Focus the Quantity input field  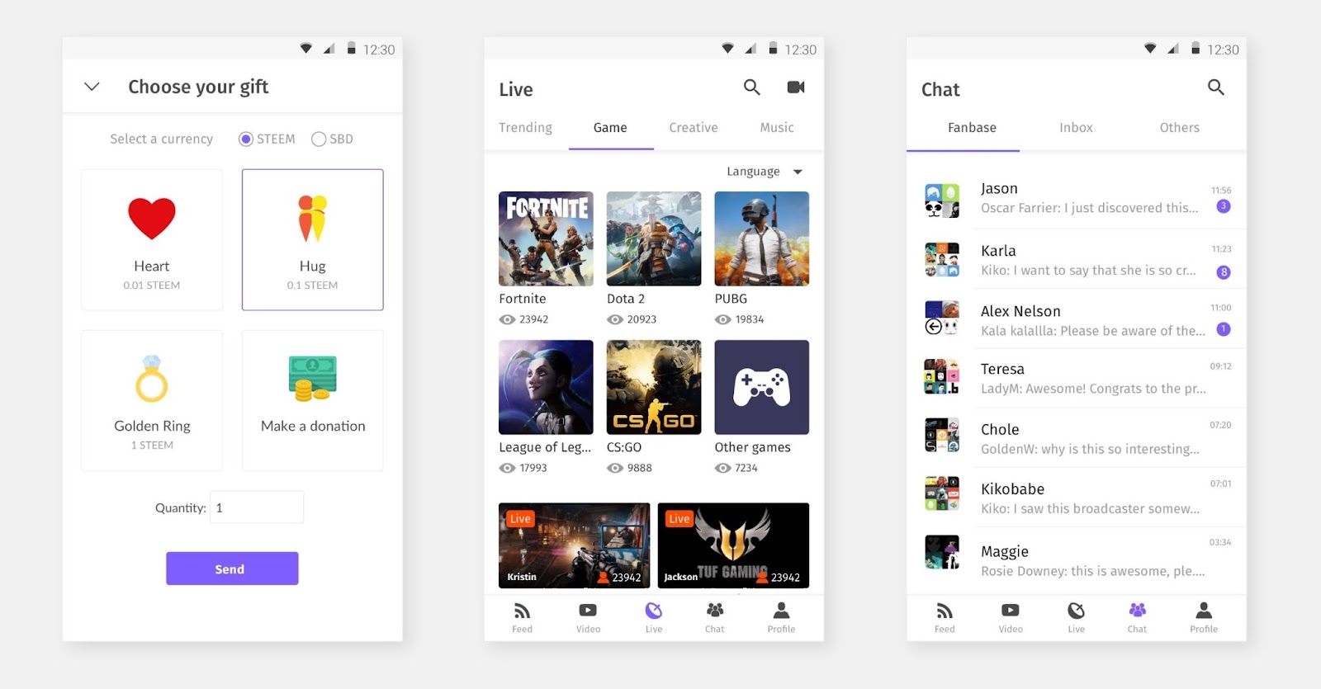pos(257,507)
